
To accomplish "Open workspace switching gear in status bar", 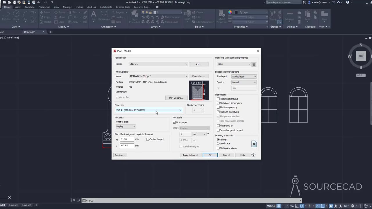I will [x=353, y=206].
